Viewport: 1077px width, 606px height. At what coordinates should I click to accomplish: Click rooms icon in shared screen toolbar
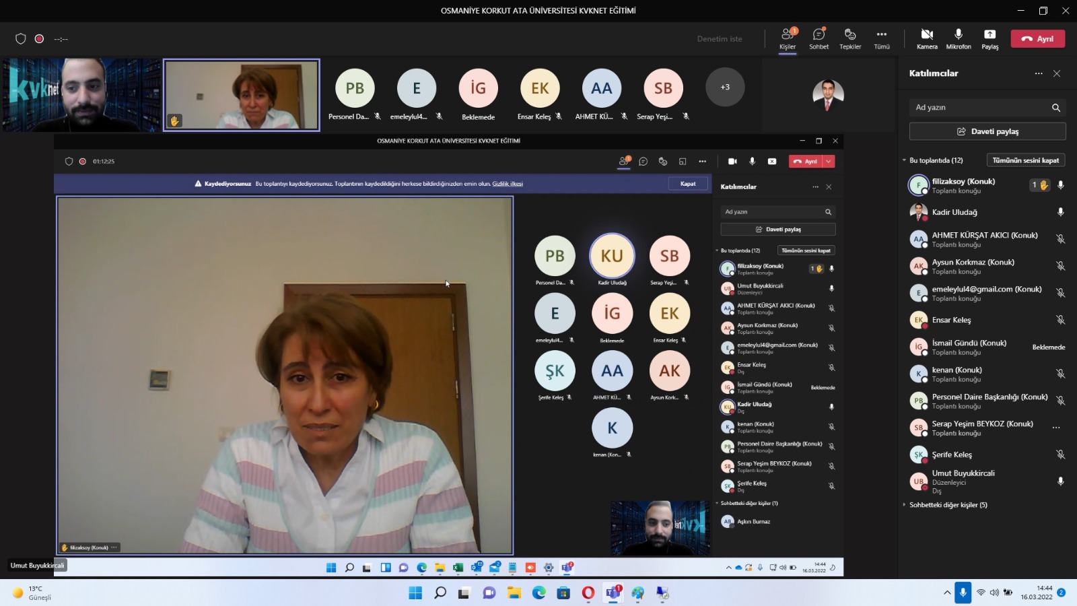point(683,162)
